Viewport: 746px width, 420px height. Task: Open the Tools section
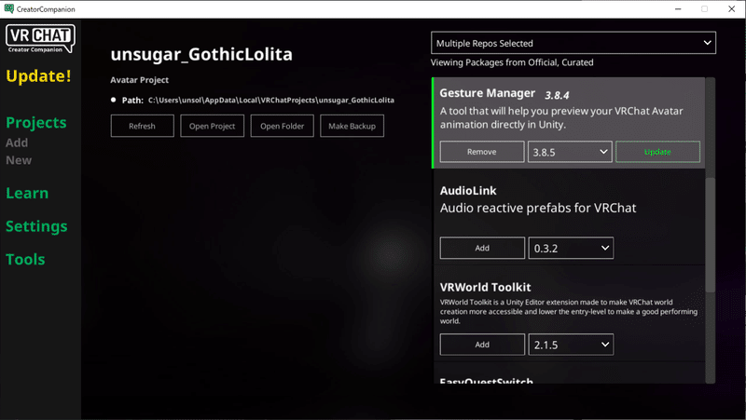coord(25,259)
